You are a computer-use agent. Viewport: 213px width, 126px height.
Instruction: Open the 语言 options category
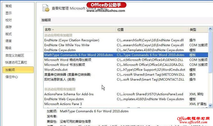pyautogui.click(x=9, y=41)
